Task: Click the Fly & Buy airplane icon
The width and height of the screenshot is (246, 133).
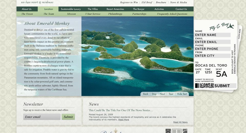Action: 230,26
